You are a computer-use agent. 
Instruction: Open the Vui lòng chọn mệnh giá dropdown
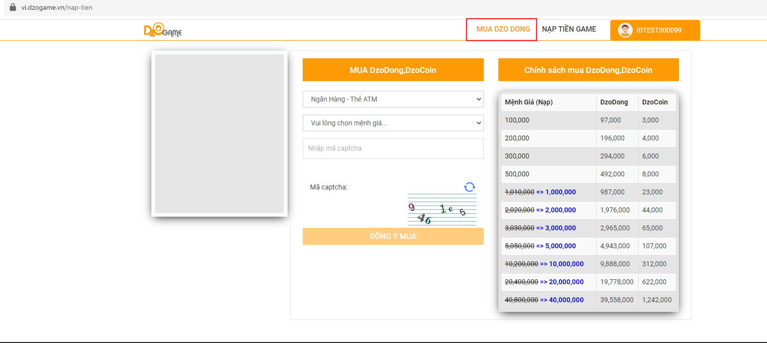393,123
